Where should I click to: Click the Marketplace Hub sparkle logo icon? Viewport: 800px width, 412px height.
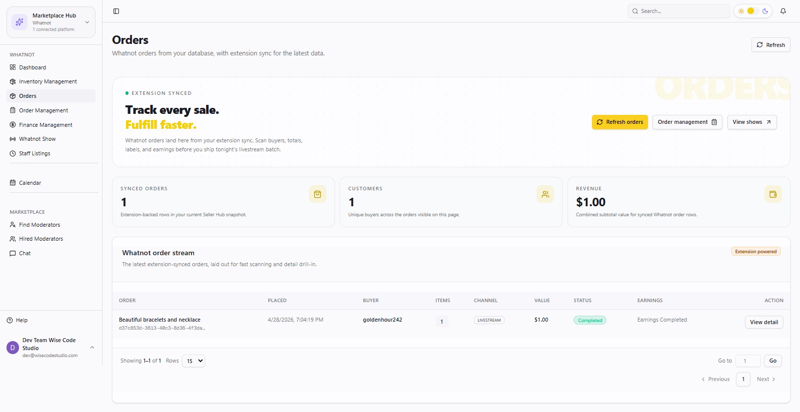19,22
